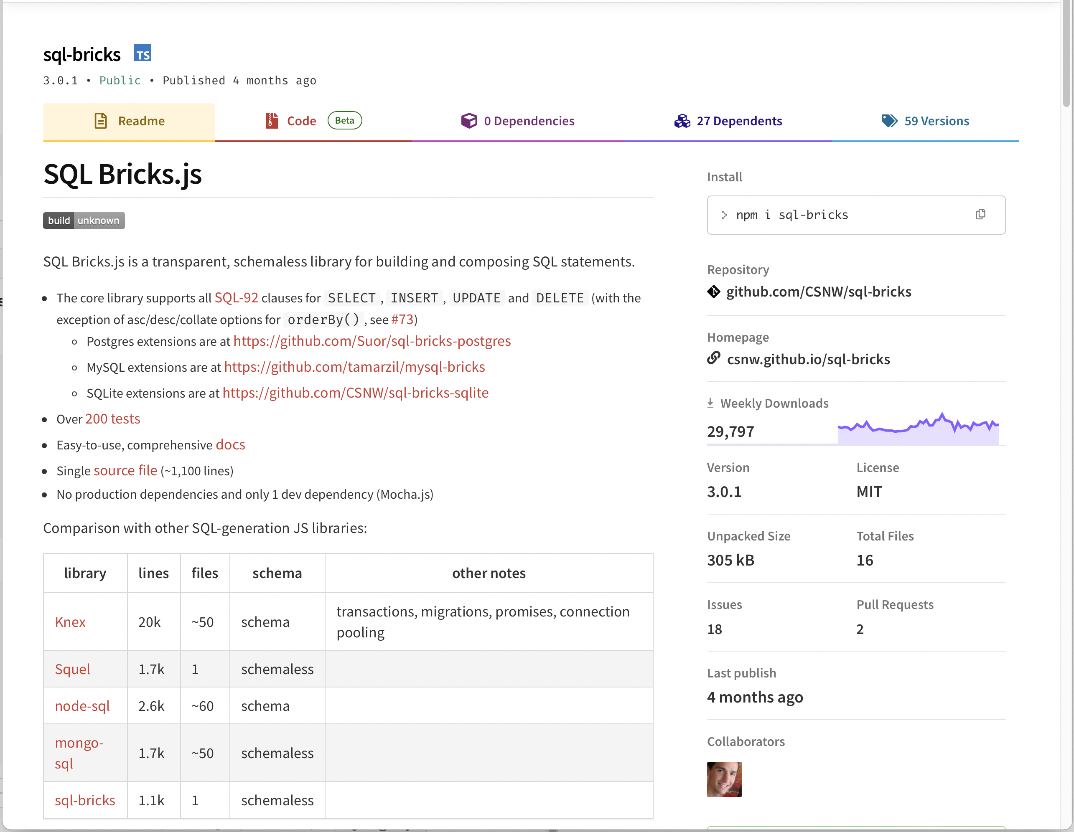Open csnw.github.io/sql-bricks homepage link

809,359
